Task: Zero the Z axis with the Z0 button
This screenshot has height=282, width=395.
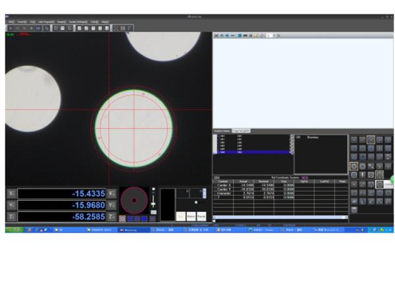Action: [x=111, y=216]
